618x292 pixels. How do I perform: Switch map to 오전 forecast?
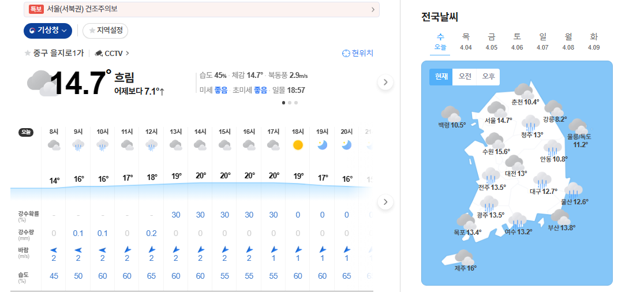465,77
